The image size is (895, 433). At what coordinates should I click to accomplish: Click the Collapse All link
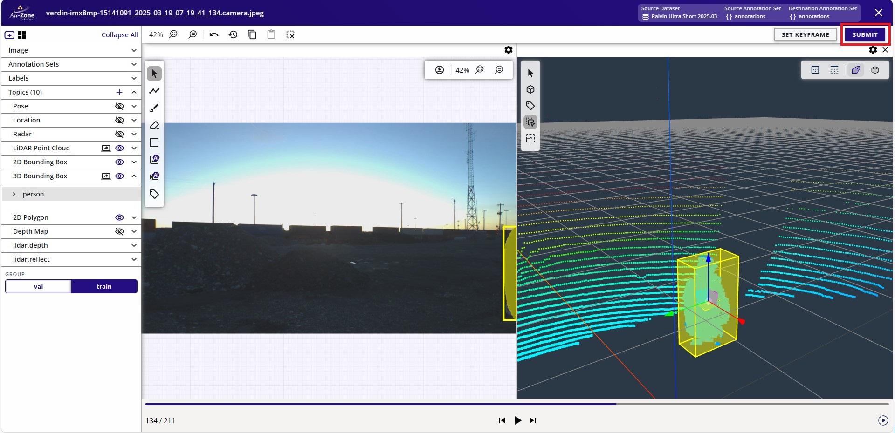click(120, 35)
